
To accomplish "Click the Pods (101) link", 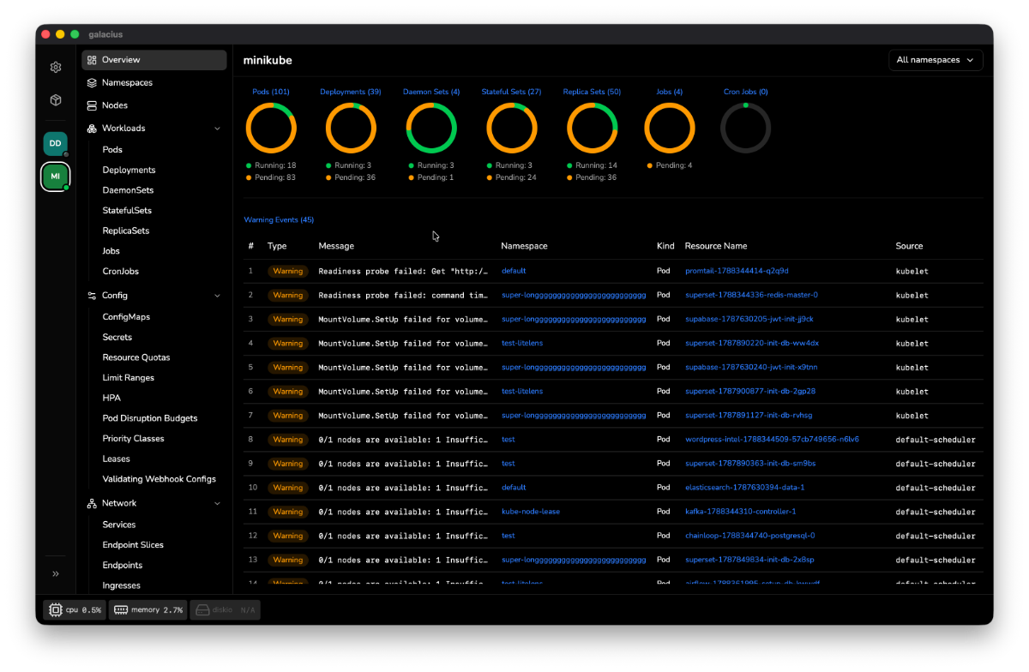I will point(271,92).
